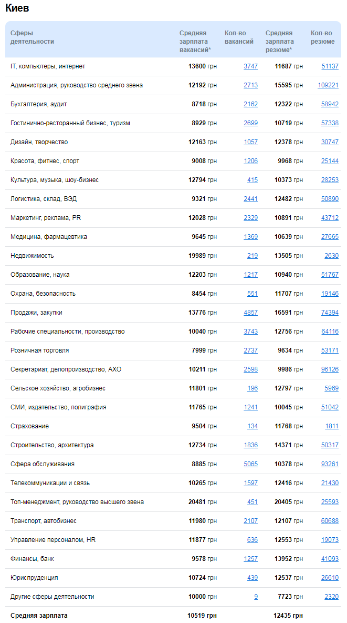
Task: Open 4857 sales vacancies link
Action: [x=250, y=313]
